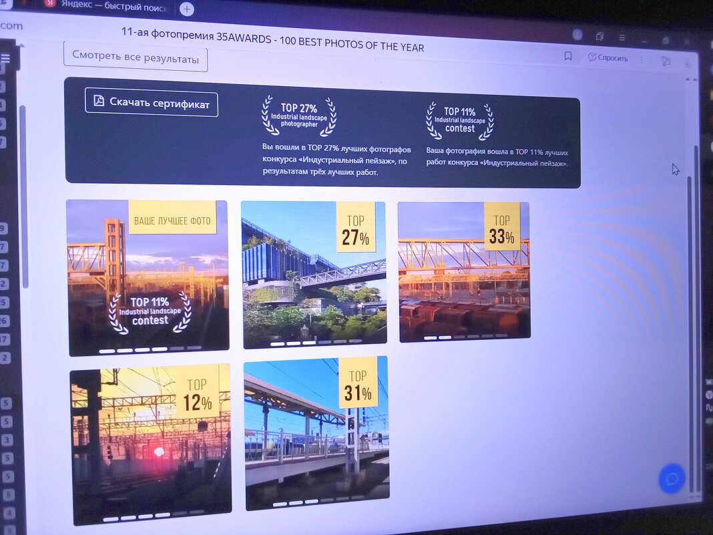Viewport: 713px width, 535px height.
Task: Click the Спросить assistant button
Action: (608, 57)
